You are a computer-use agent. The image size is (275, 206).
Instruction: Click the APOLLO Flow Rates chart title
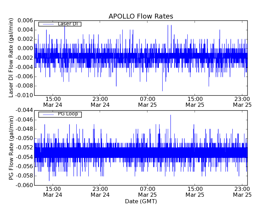pos(141,16)
